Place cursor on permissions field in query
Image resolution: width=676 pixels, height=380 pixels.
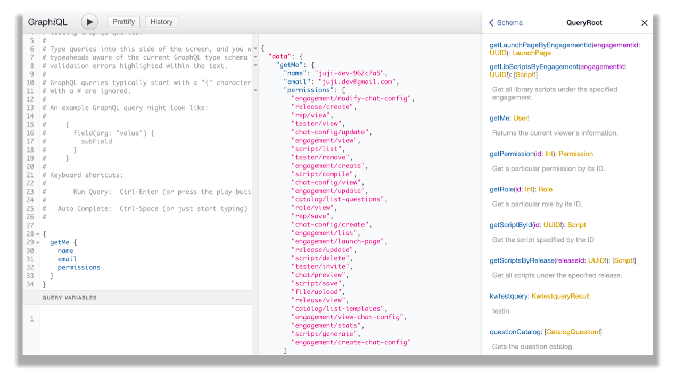[x=79, y=267]
